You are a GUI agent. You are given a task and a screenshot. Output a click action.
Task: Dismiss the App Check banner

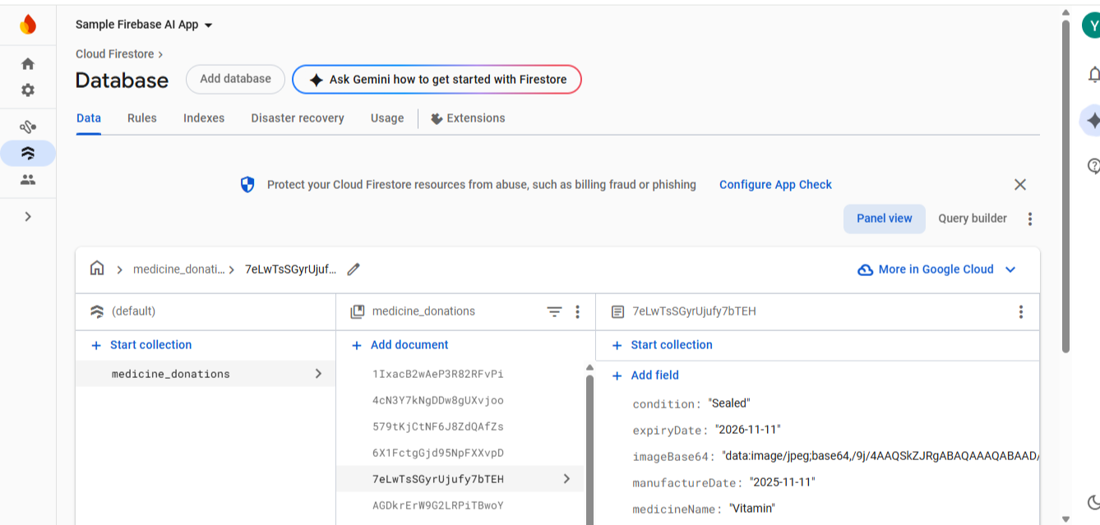(x=1020, y=185)
